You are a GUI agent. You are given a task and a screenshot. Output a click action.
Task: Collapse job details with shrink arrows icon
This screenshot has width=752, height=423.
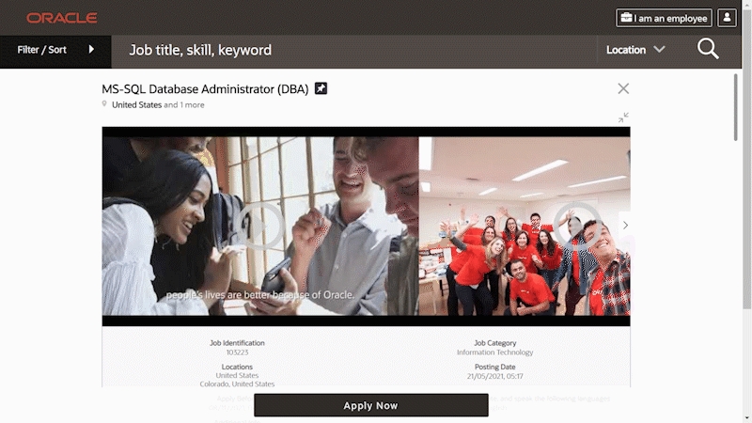[623, 117]
